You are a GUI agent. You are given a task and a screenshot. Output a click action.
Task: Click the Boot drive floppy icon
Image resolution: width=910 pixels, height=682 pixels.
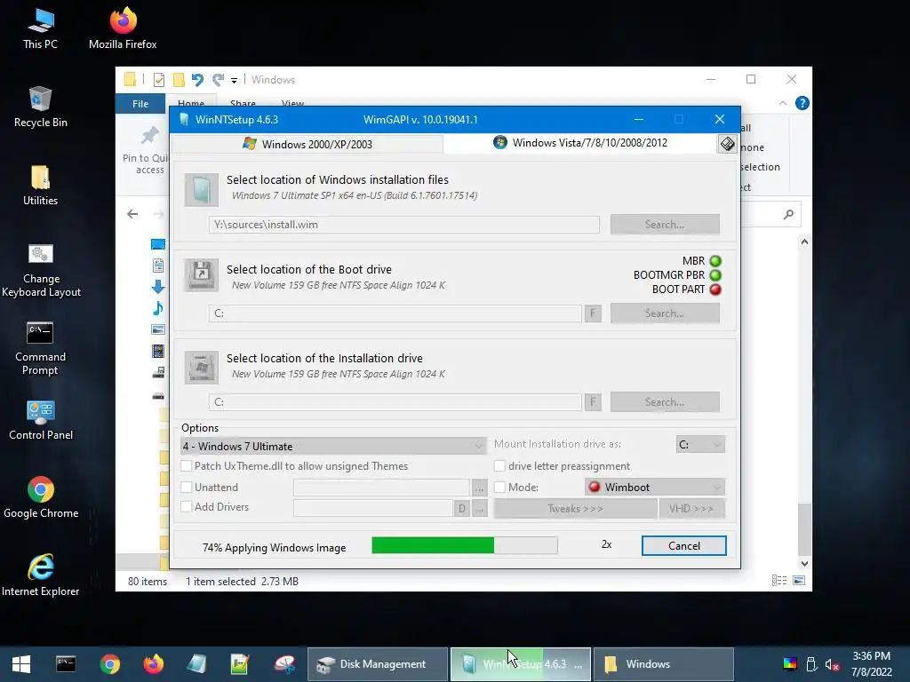(202, 275)
